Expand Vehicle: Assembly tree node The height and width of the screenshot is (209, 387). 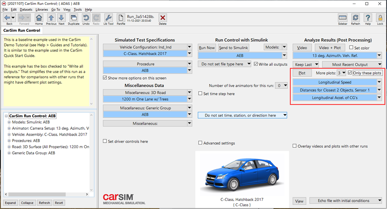9,134
